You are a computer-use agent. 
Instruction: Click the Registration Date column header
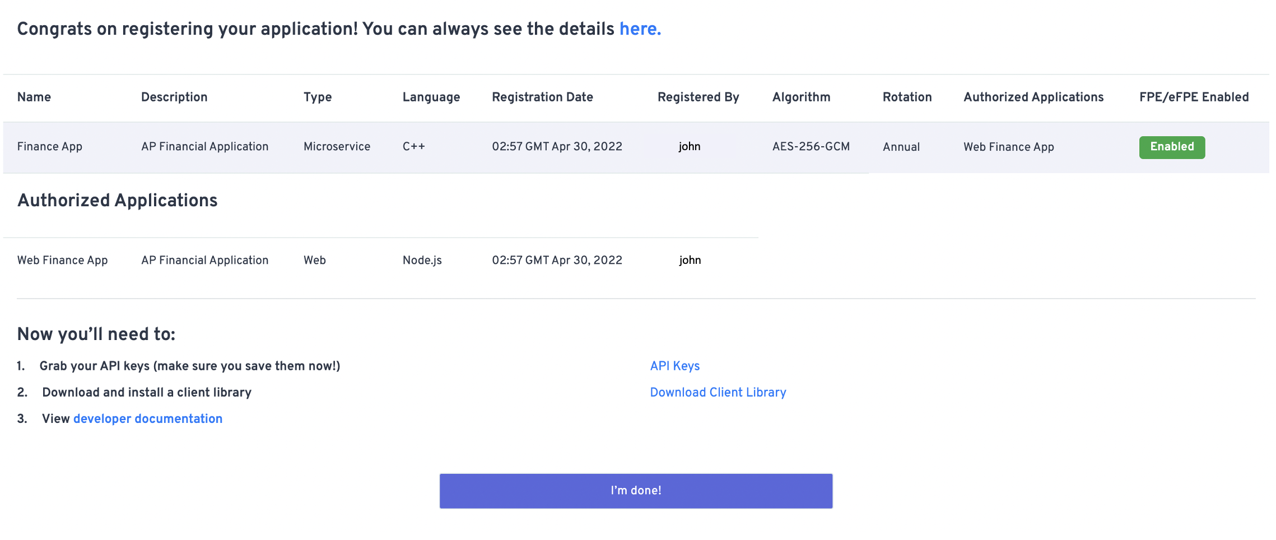(x=542, y=97)
